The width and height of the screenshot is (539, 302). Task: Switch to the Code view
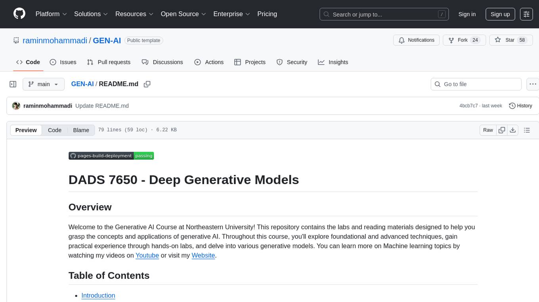tap(55, 130)
